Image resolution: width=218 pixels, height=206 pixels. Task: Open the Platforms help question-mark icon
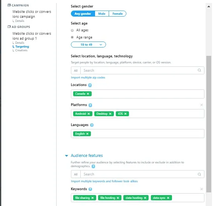click(90, 105)
